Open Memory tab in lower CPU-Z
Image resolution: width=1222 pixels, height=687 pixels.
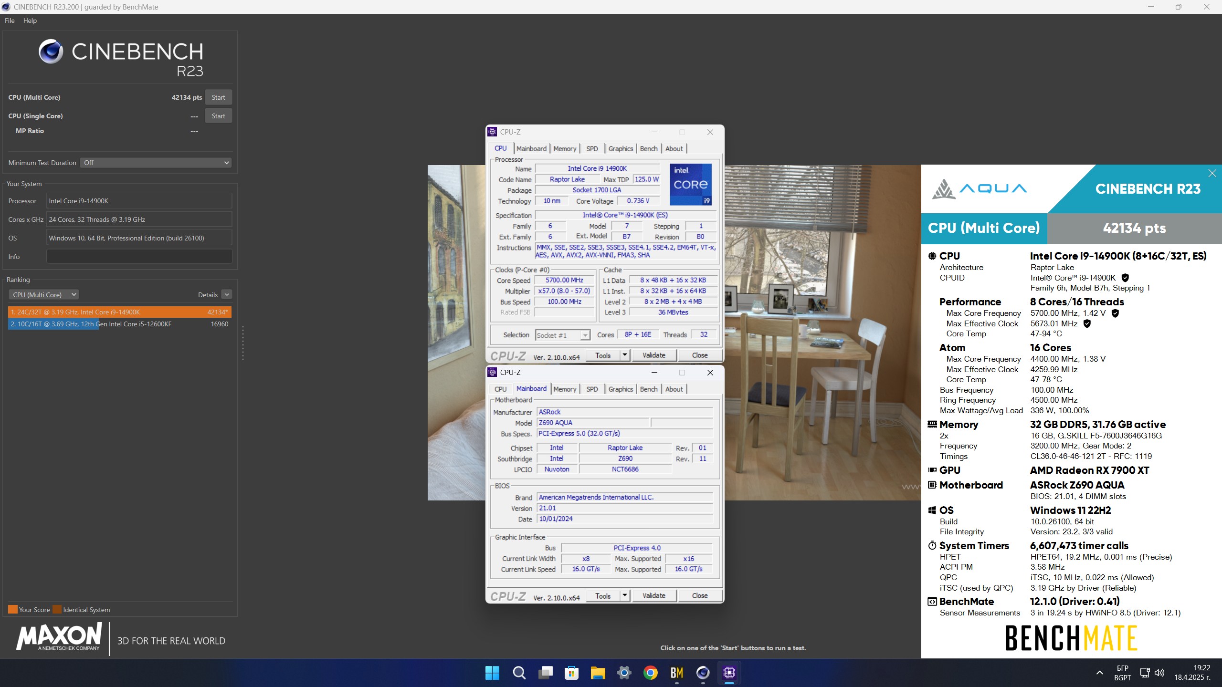tap(565, 389)
